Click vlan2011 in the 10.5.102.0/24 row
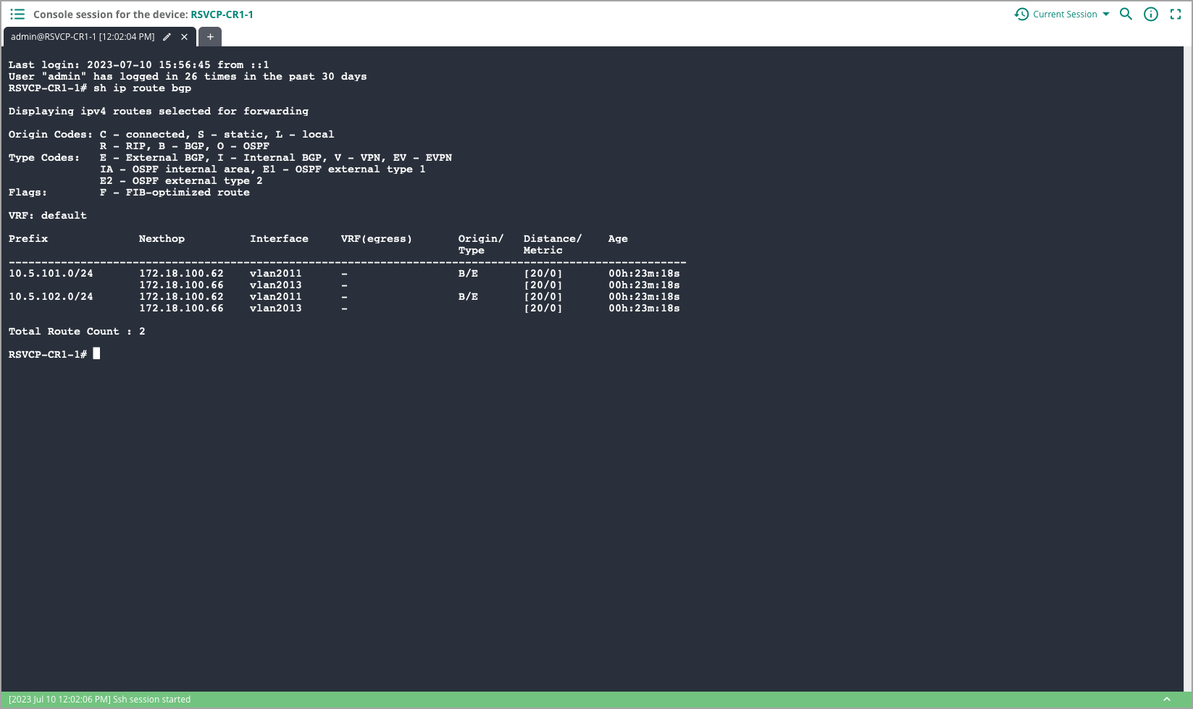The width and height of the screenshot is (1193, 709). [276, 297]
